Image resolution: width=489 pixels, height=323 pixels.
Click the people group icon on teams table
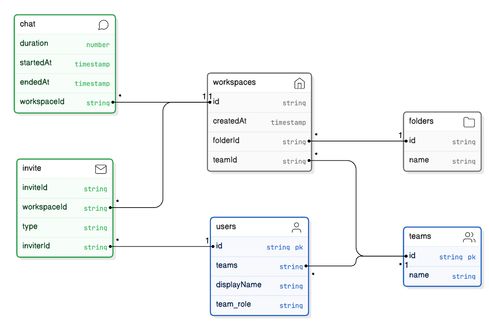coord(469,237)
